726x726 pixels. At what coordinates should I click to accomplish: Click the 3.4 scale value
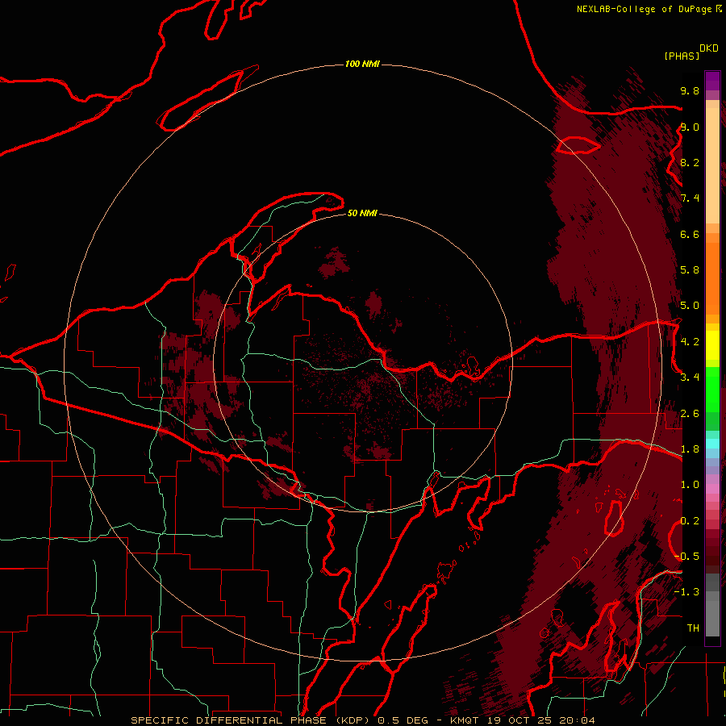coord(690,378)
